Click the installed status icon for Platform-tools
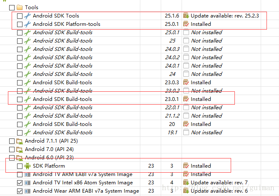The height and width of the screenshot is (196, 279). (186, 24)
